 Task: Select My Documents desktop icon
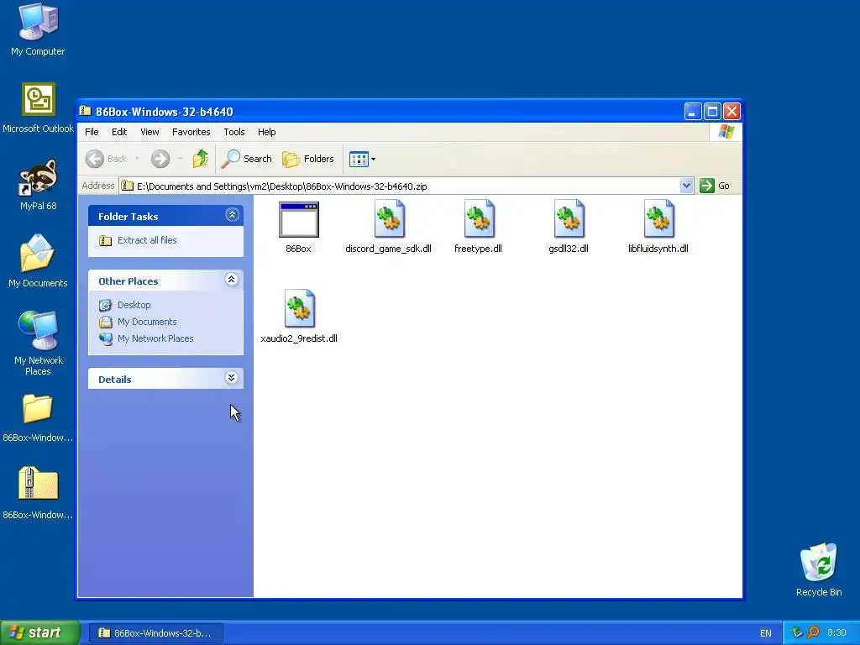point(38,262)
